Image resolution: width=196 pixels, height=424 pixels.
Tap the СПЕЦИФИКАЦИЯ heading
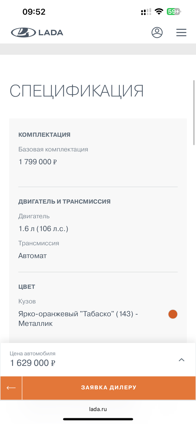(77, 90)
